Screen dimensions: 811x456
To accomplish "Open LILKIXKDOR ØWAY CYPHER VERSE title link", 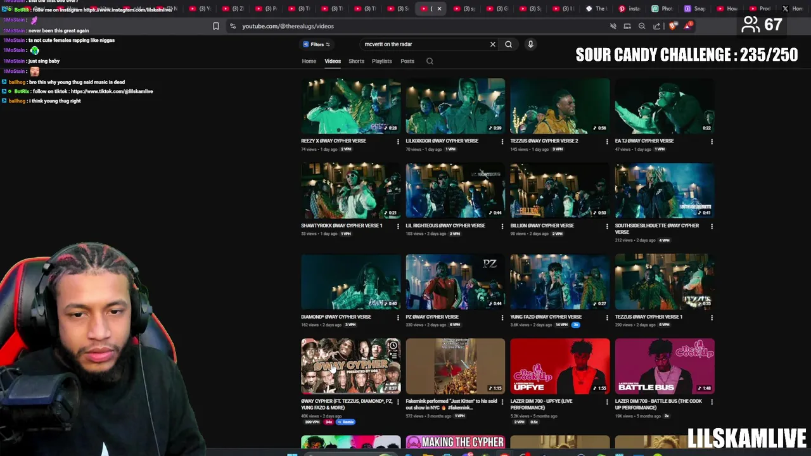I will pyautogui.click(x=442, y=141).
